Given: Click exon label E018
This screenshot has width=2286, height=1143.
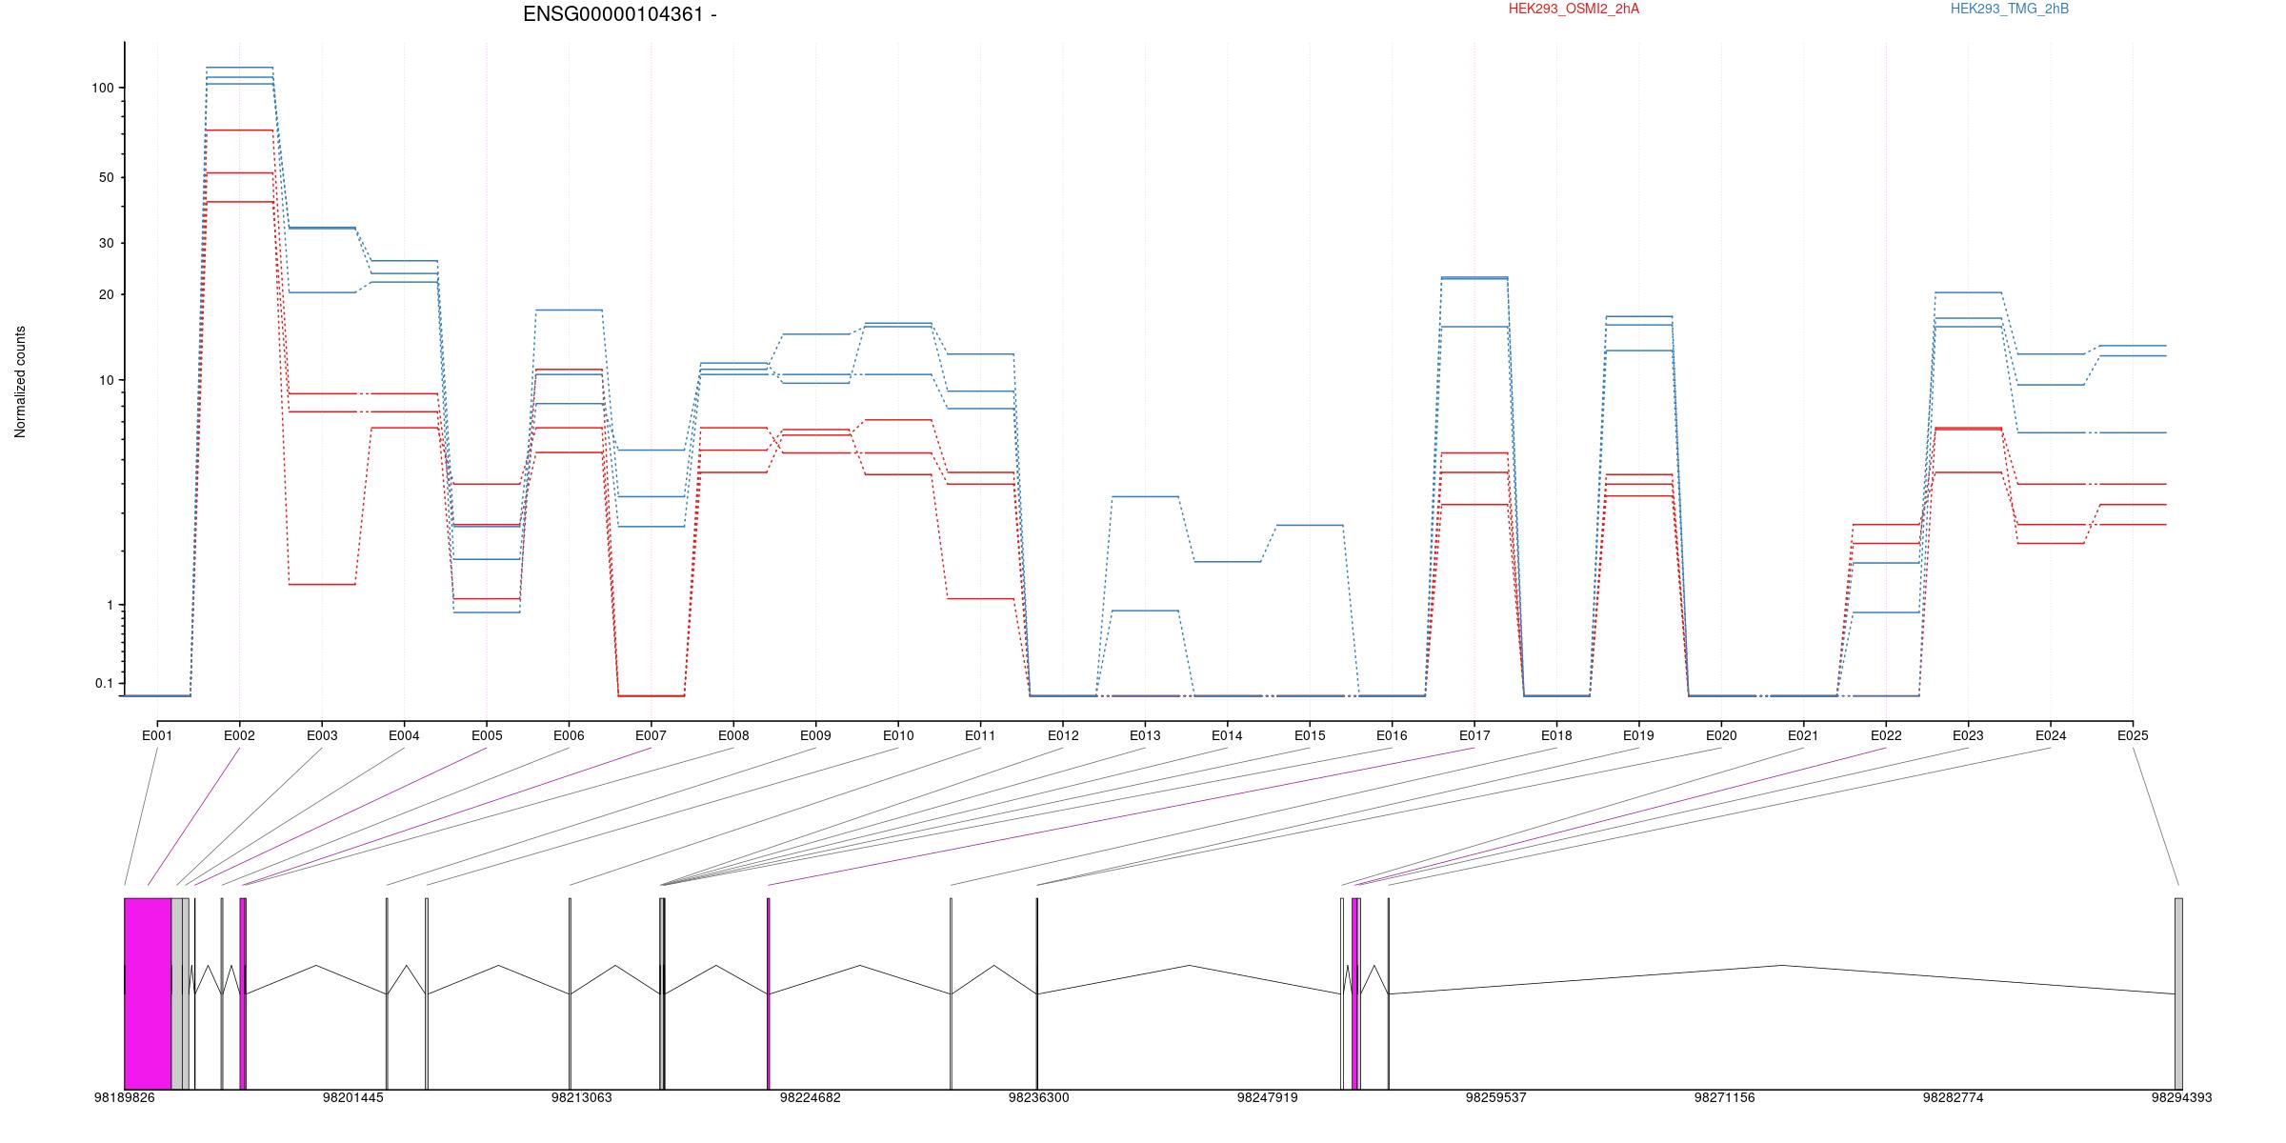Looking at the screenshot, I should 1556,735.
